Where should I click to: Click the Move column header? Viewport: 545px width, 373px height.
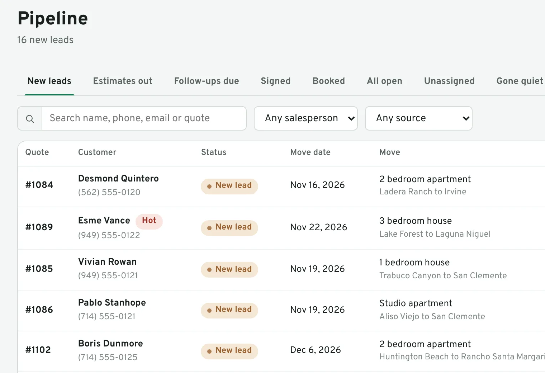click(390, 152)
